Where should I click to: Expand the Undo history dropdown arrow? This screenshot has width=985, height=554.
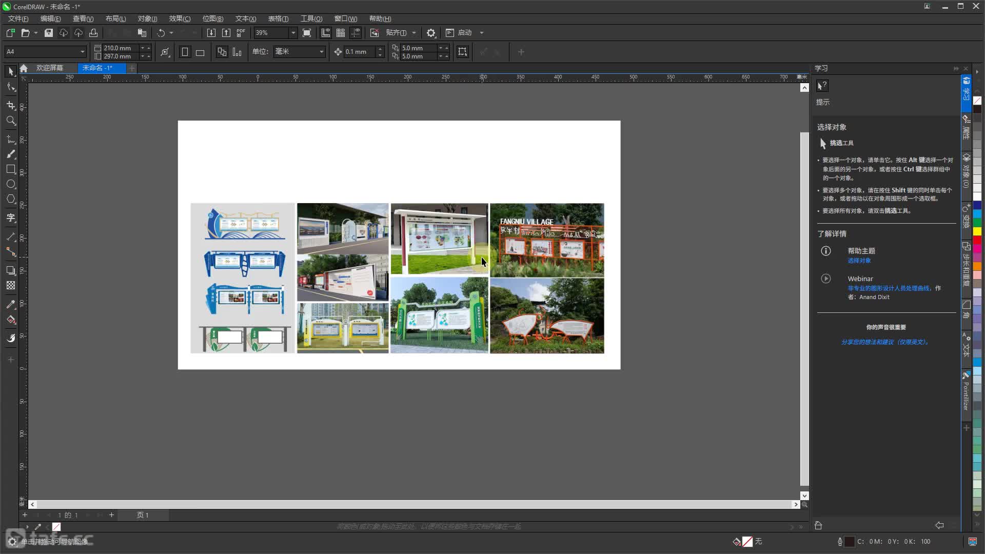point(171,33)
